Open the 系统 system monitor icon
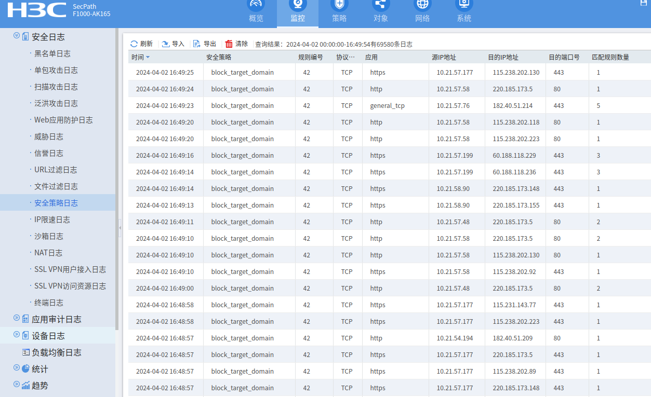Screen dimensions: 651x397 [464, 5]
